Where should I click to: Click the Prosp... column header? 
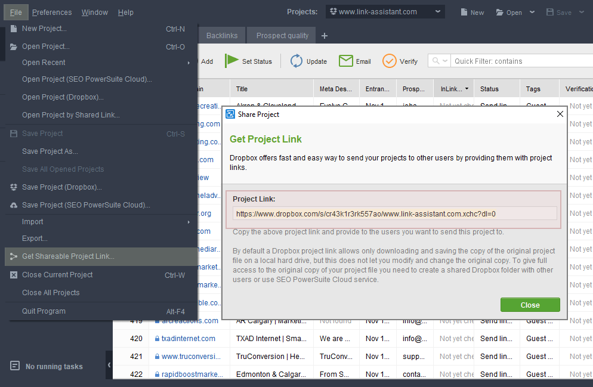(x=415, y=89)
